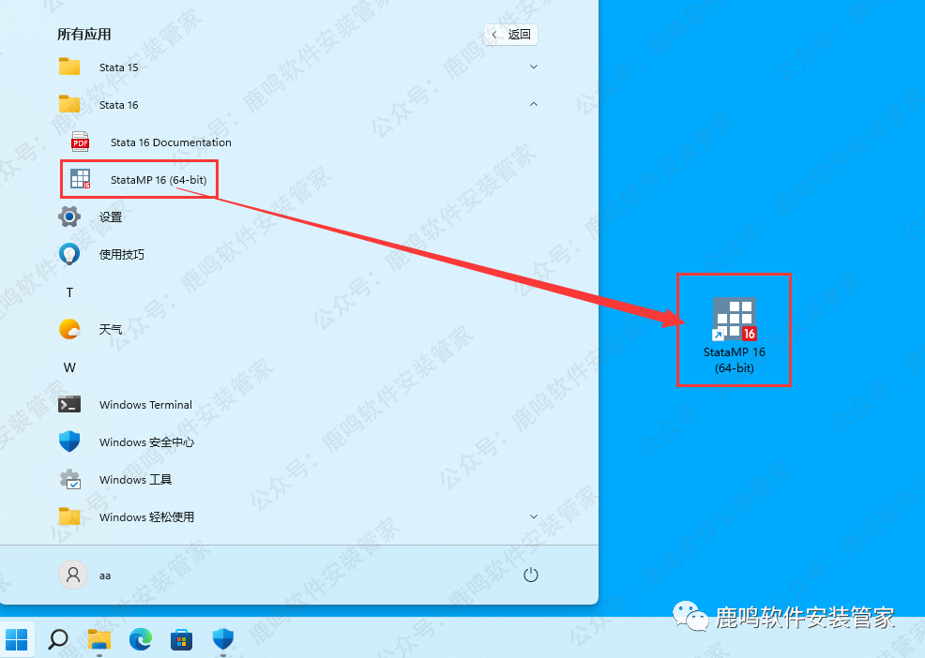Open Stata 16 Documentation PDF entry
Viewport: 925px width, 658px height.
pyautogui.click(x=170, y=142)
